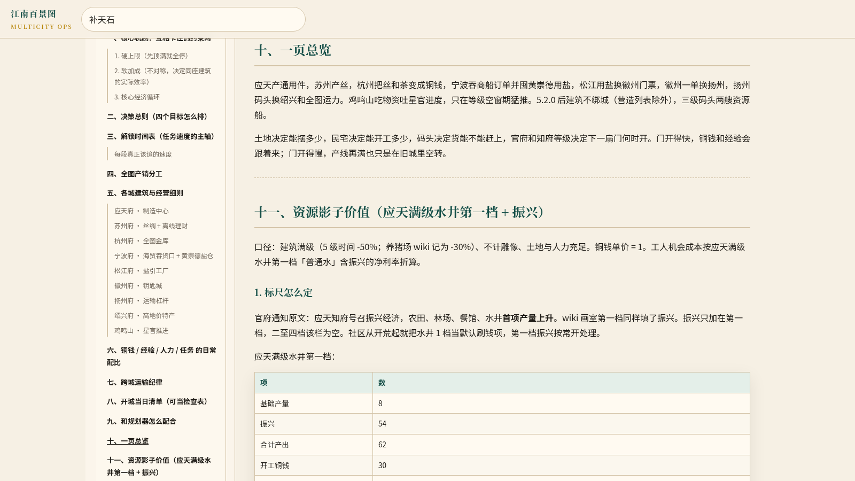Open sidebar link 1. 硬上限（先顶满就全停）
This screenshot has width=855, height=481.
tap(151, 56)
